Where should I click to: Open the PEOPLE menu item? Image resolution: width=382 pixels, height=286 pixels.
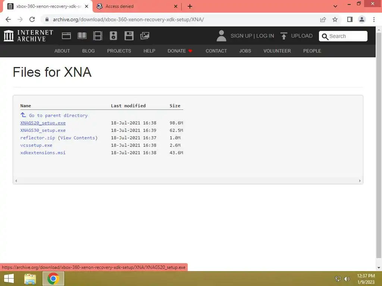tap(312, 51)
